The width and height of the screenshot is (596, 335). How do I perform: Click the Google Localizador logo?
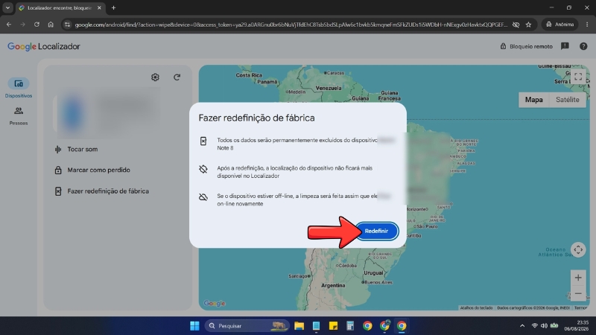(44, 46)
